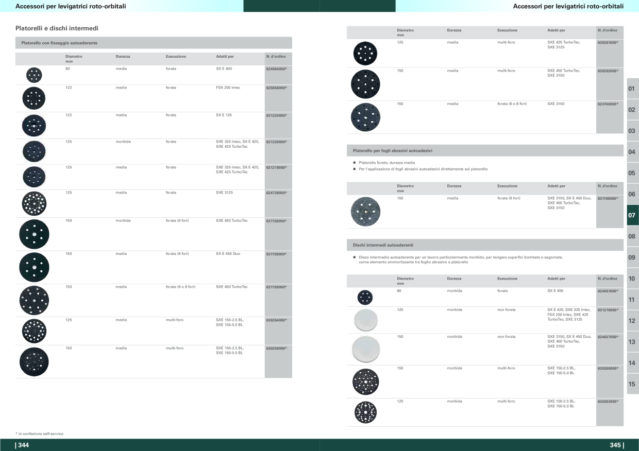This screenshot has height=451, width=639.
Task: Select chapter tab 09
Action: click(x=632, y=257)
